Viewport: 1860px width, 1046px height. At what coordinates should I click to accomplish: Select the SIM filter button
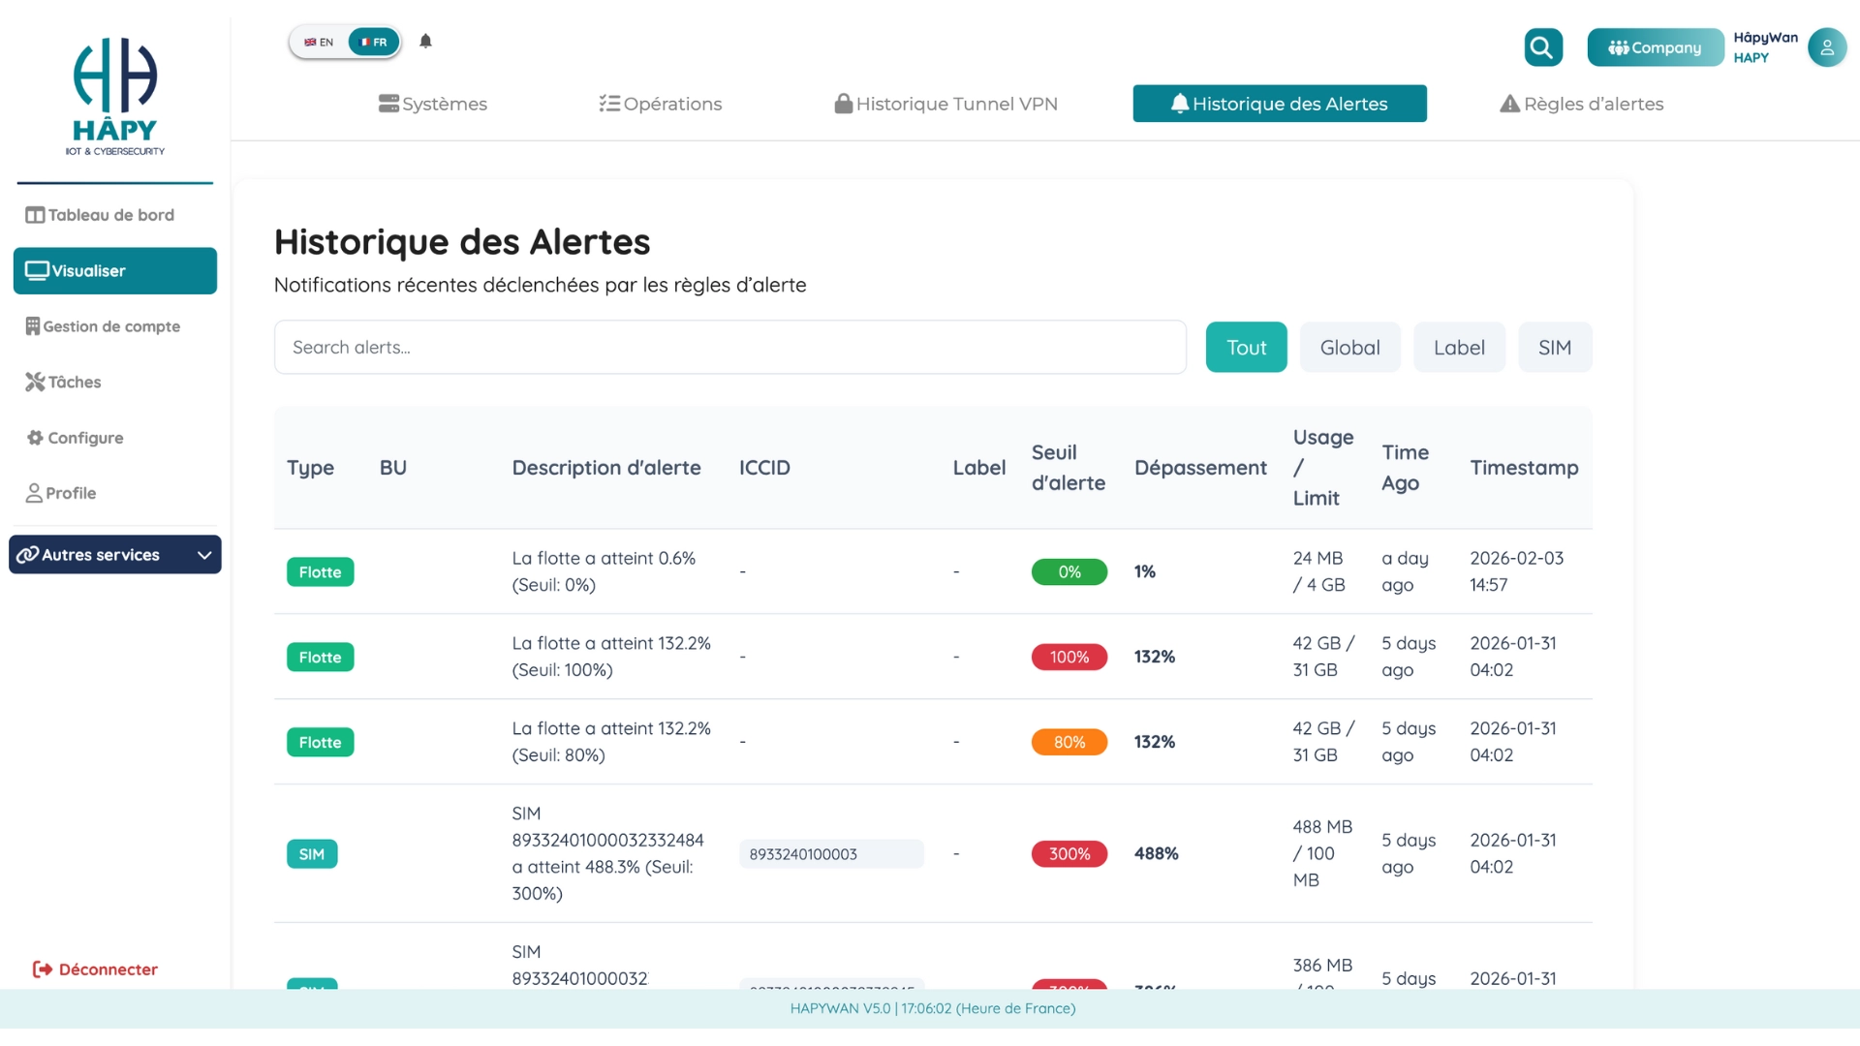click(1555, 347)
